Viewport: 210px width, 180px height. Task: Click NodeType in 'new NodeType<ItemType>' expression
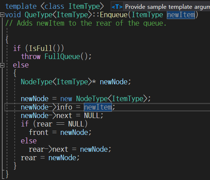pos(92,99)
